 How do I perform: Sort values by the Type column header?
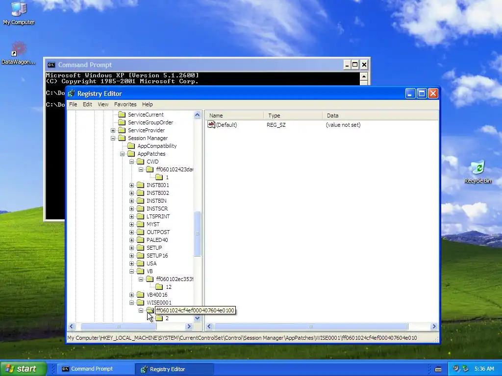tap(293, 116)
